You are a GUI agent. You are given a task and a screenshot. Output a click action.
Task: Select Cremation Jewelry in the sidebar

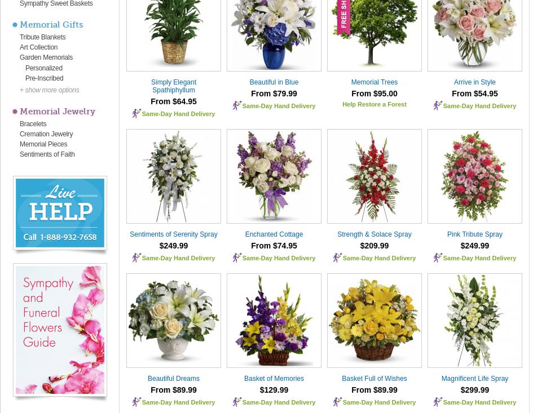(x=46, y=134)
